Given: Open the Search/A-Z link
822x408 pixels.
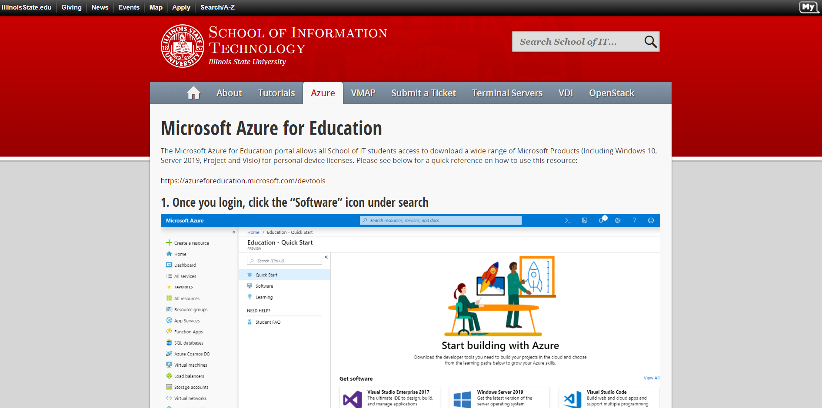Looking at the screenshot, I should pyautogui.click(x=217, y=7).
